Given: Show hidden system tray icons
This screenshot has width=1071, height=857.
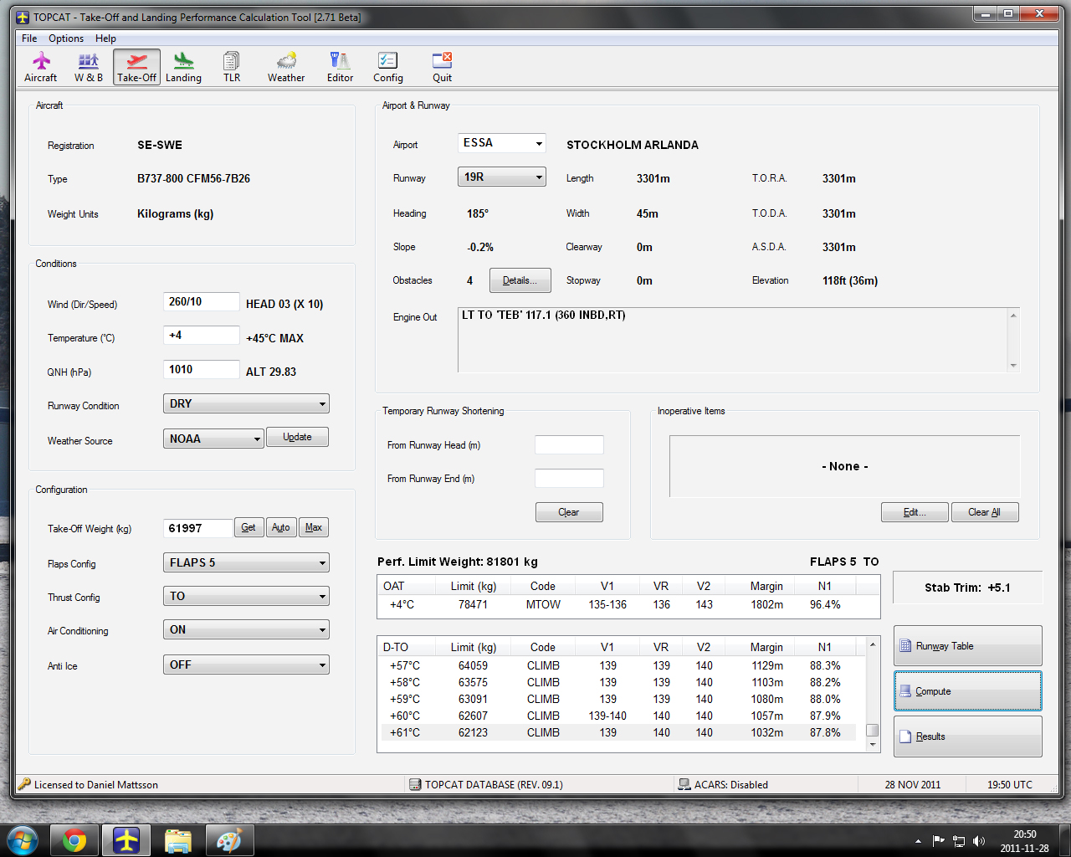Looking at the screenshot, I should [918, 841].
